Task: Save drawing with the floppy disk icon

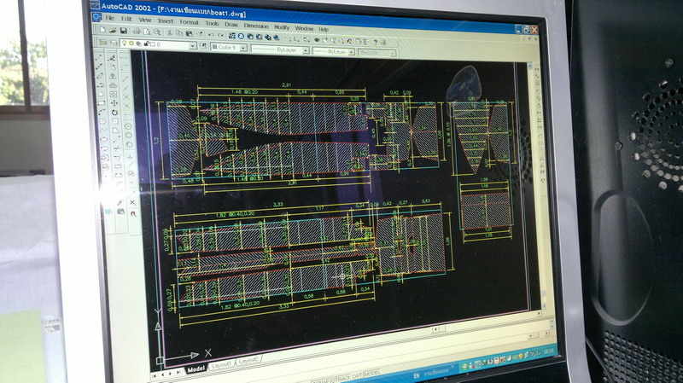Action: (123, 31)
